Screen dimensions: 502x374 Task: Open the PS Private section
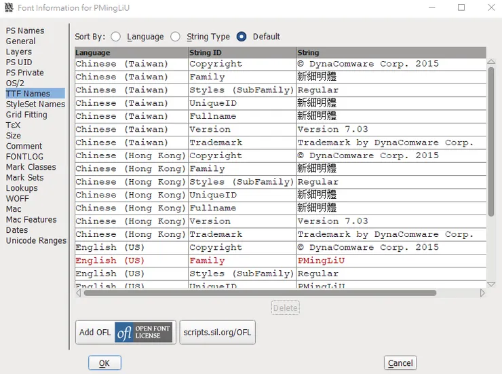click(x=24, y=73)
